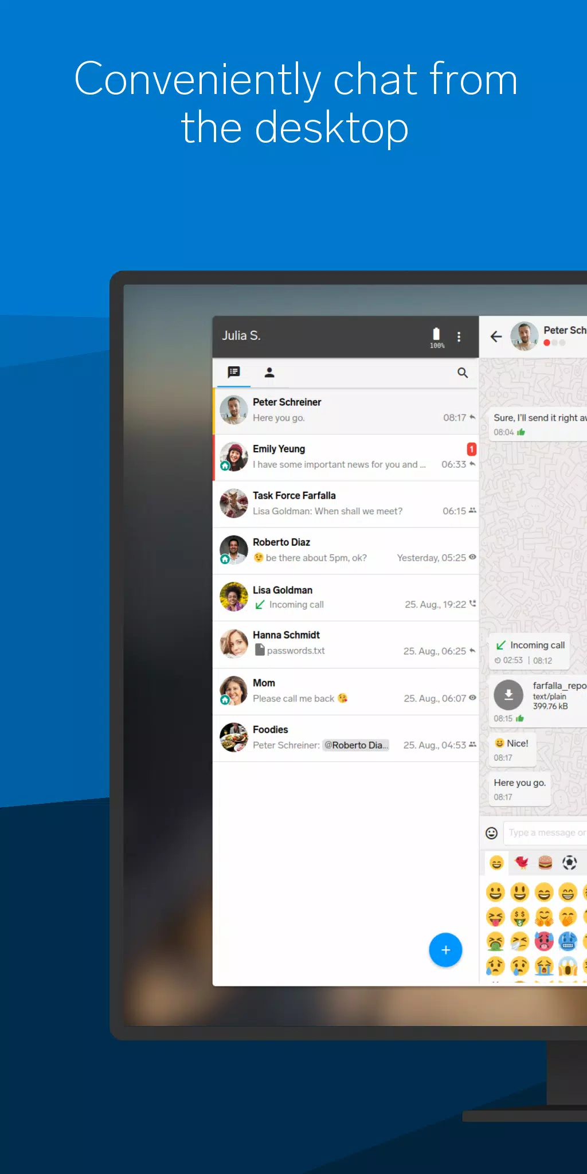587x1174 pixels.
Task: Click Task Force Farfalla group avatar
Action: click(234, 503)
